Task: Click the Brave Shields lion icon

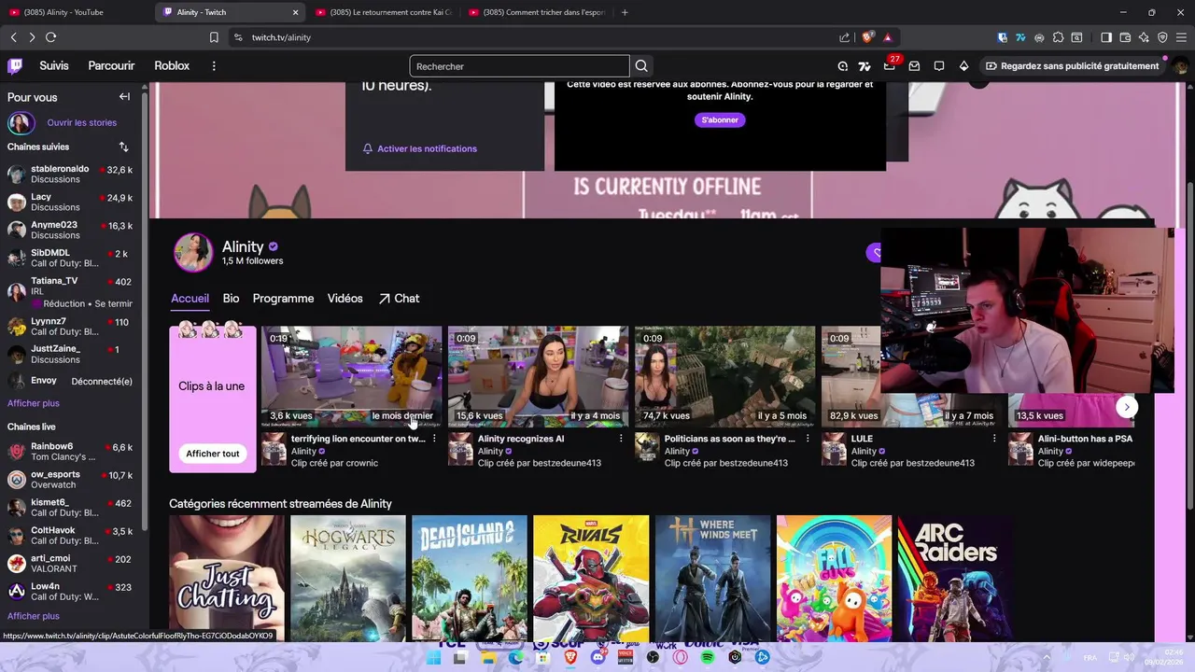Action: [x=867, y=37]
